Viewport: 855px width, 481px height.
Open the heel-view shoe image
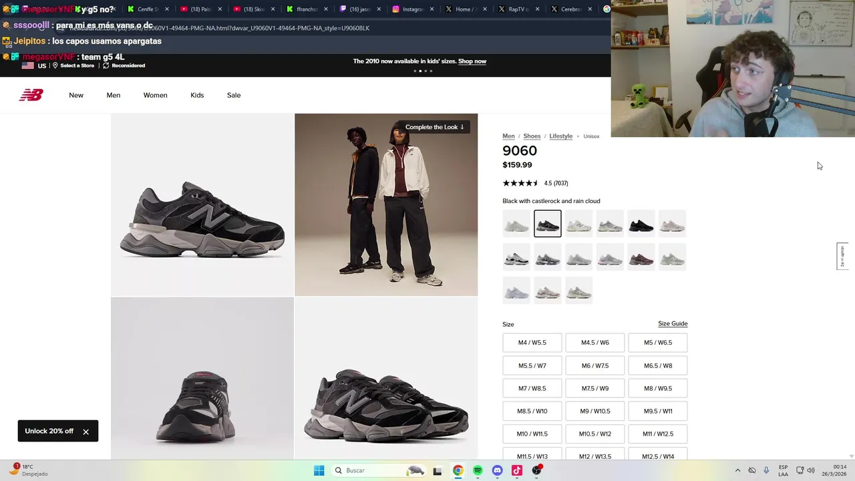click(x=202, y=379)
